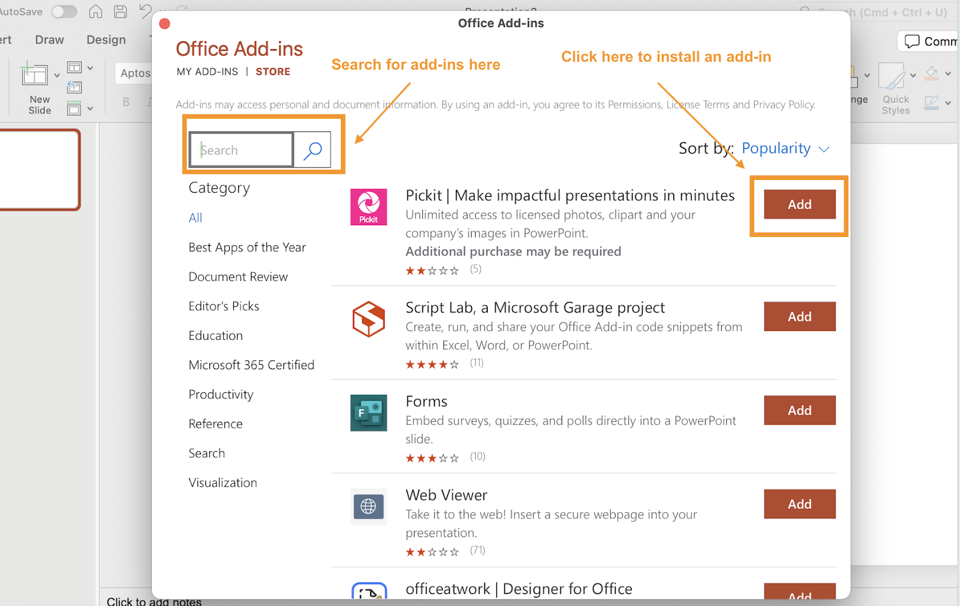
Task: Open Script Lab add-in title
Action: click(535, 308)
